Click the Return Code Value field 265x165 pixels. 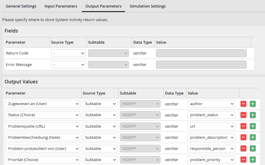(201, 53)
